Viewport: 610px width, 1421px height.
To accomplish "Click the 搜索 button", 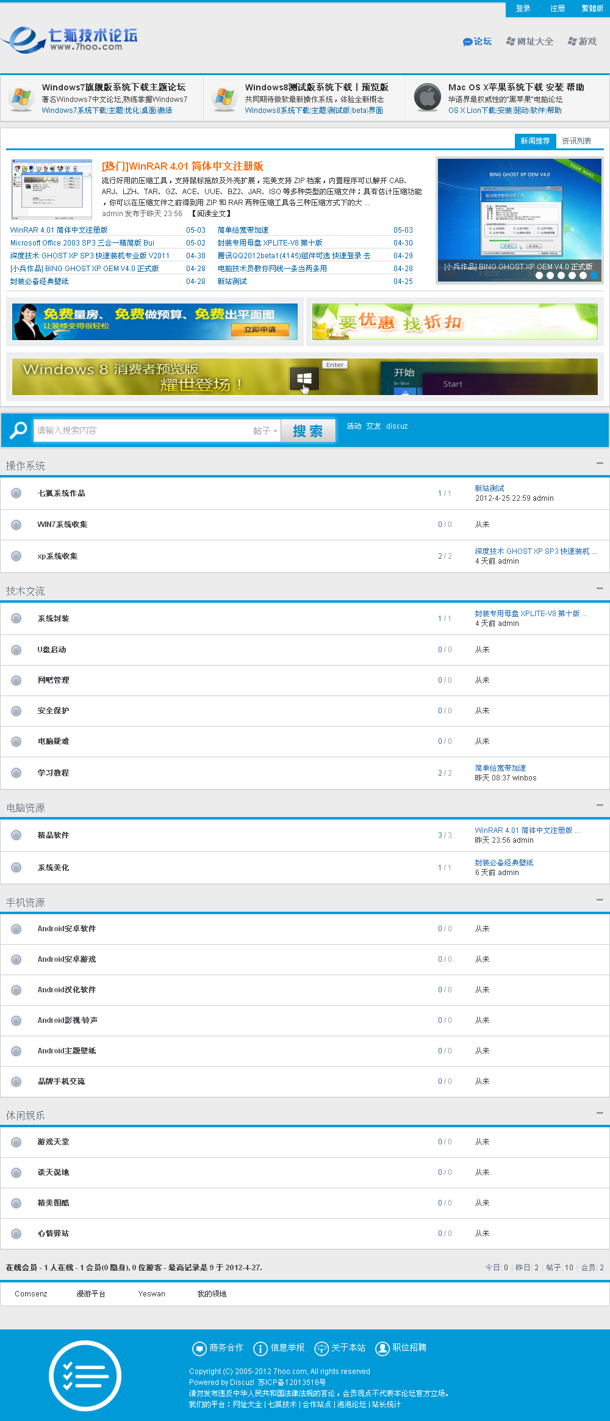I will [x=308, y=431].
